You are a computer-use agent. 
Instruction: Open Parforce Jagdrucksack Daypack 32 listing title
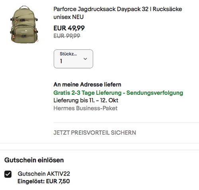click(117, 13)
